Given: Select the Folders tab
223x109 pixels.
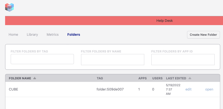Looking at the screenshot, I should click(74, 34).
